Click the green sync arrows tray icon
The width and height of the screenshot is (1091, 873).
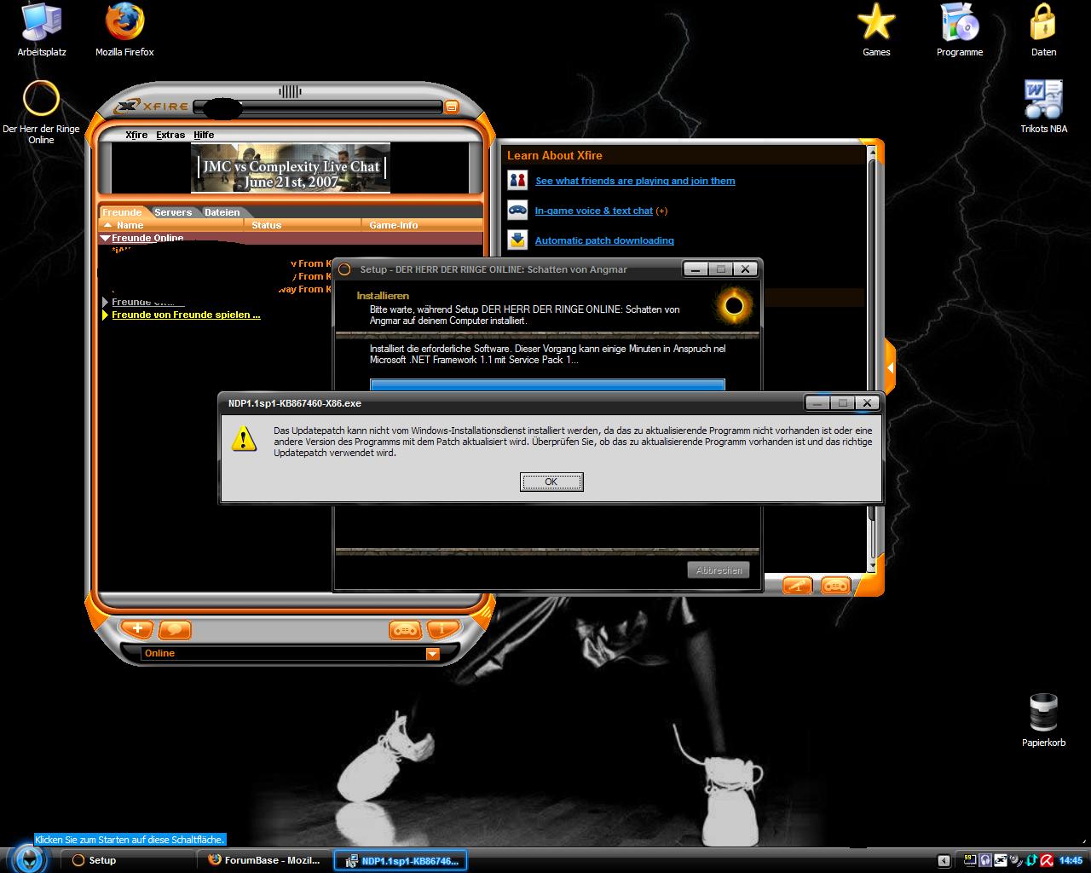(1031, 860)
